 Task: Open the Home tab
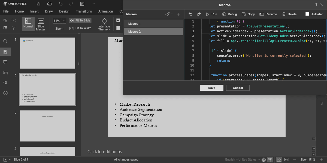click(x=19, y=11)
